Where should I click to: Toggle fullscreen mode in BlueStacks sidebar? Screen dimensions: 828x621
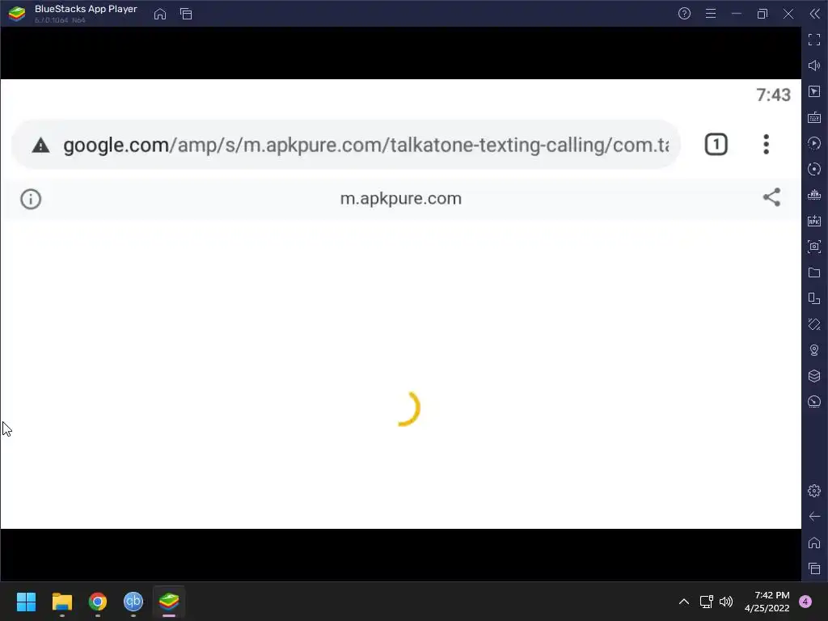click(814, 40)
